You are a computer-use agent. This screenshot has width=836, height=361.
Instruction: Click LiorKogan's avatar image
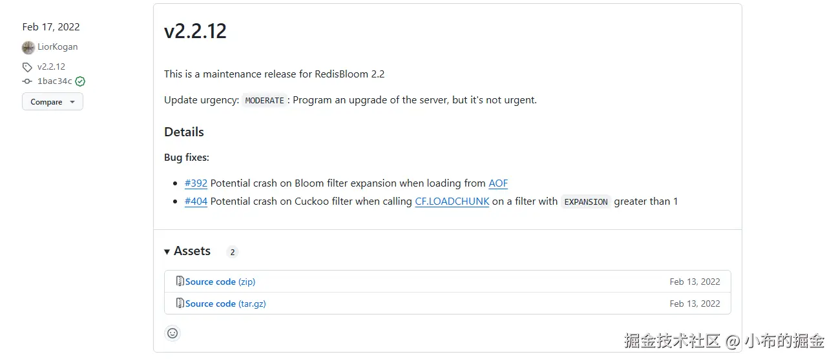coord(28,47)
